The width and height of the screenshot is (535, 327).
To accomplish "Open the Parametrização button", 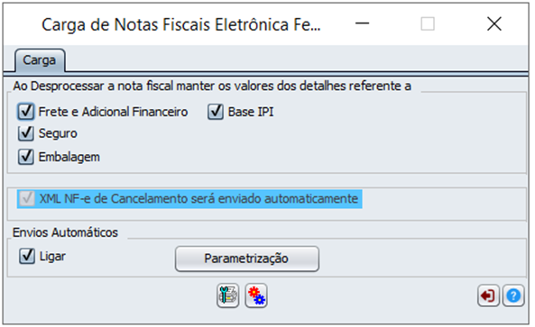I will point(247,259).
